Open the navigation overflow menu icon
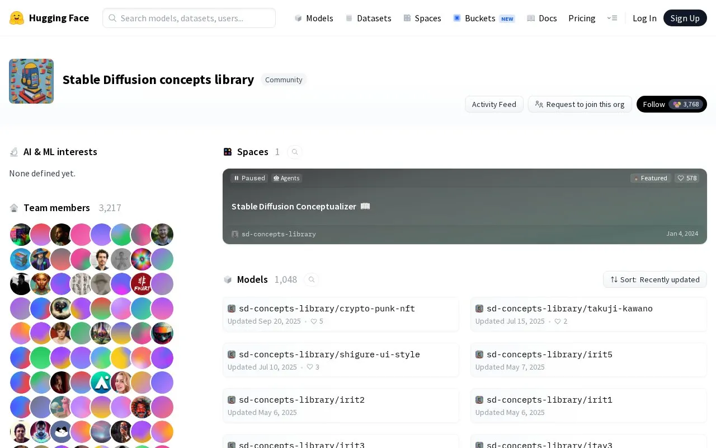The image size is (716, 448). coord(612,18)
